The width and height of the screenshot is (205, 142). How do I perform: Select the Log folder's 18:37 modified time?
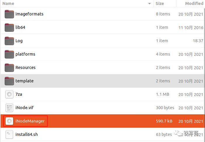click(198, 41)
